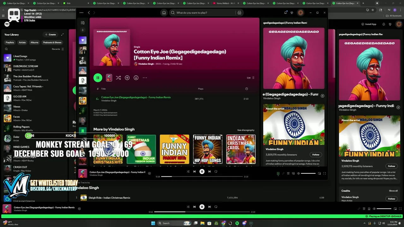This screenshot has width=404, height=227.
Task: Mute volume using front window speaker icon
Action: point(298,173)
